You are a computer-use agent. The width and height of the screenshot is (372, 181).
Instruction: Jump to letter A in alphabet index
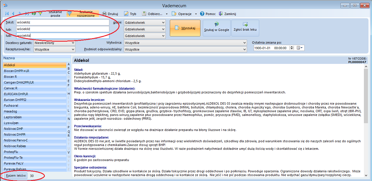[69, 64]
